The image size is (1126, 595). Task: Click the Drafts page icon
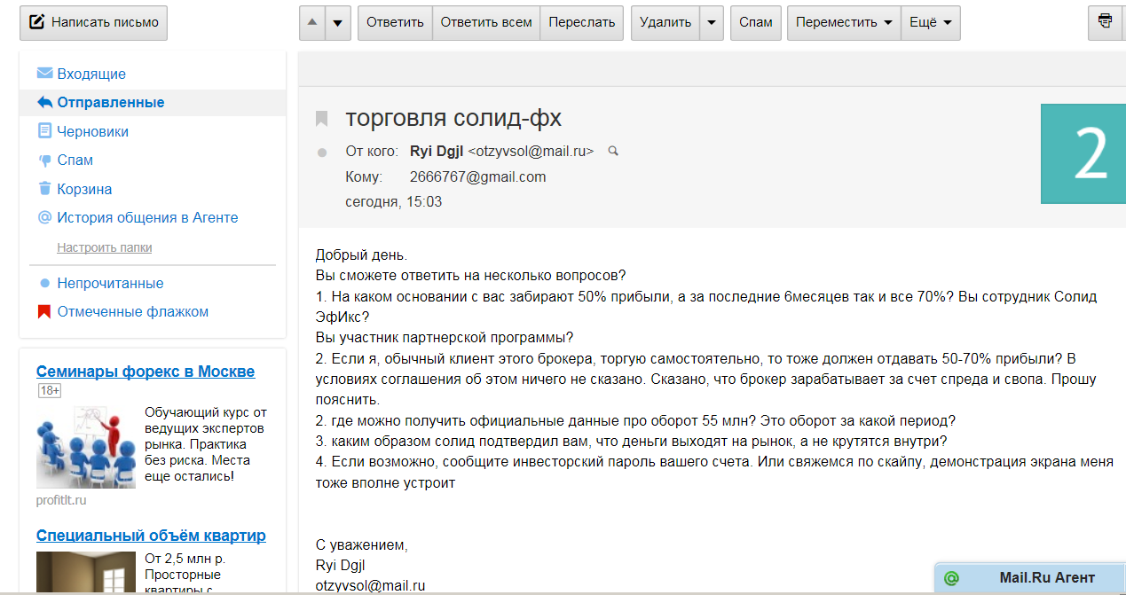click(x=44, y=131)
